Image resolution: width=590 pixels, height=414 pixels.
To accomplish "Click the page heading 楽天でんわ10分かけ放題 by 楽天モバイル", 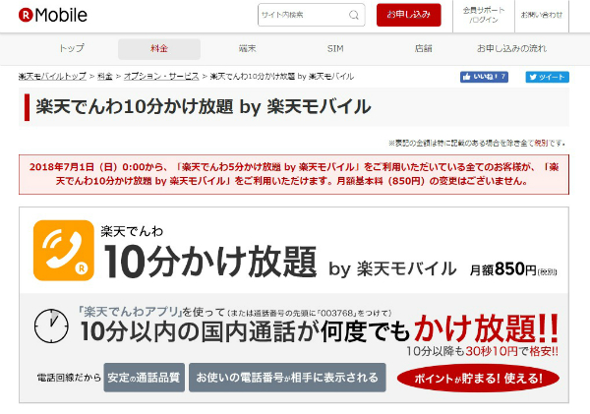I will point(204,107).
